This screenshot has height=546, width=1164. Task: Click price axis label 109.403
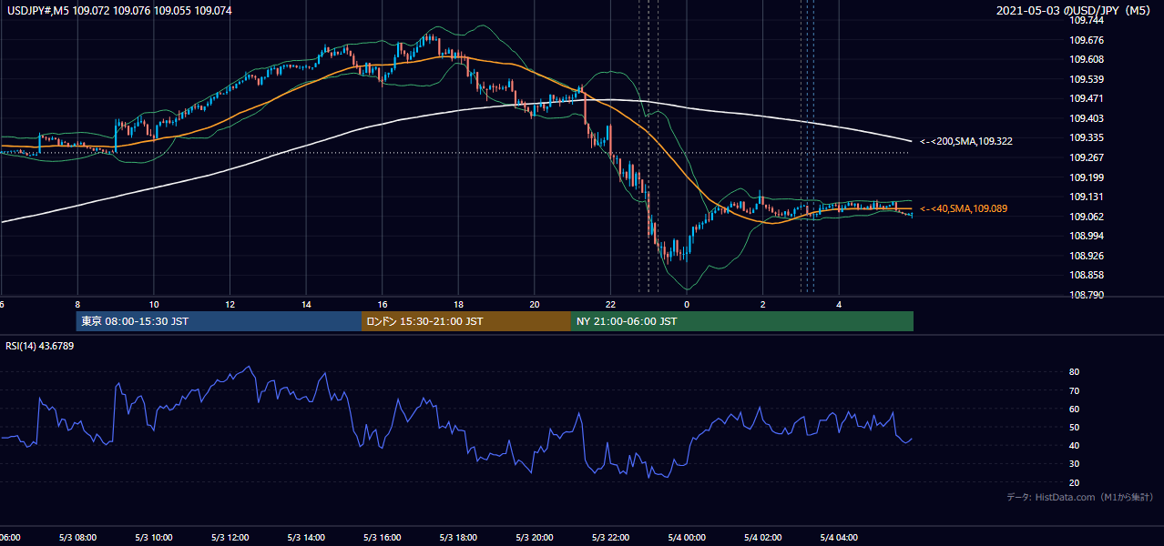pyautogui.click(x=1087, y=119)
